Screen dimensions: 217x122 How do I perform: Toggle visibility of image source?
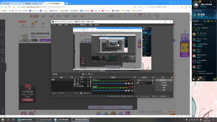[x=88, y=84]
